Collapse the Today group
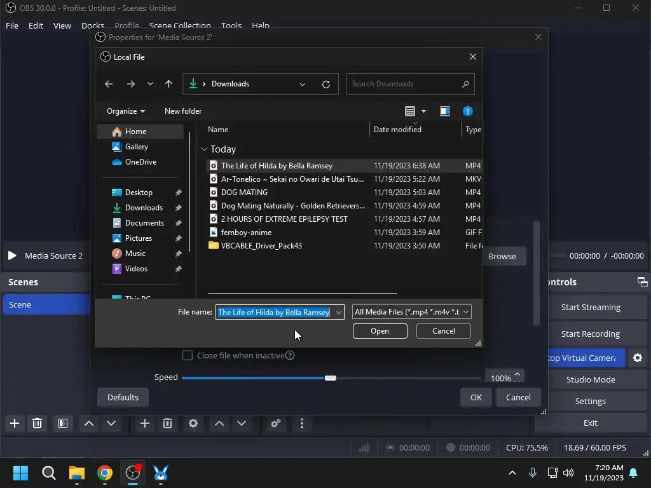This screenshot has height=488, width=651. click(x=204, y=149)
